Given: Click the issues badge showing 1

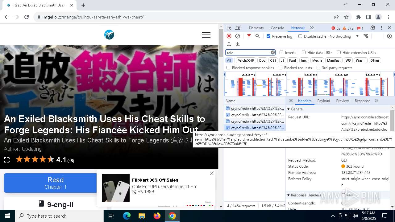Looking at the screenshot, I should (x=360, y=28).
